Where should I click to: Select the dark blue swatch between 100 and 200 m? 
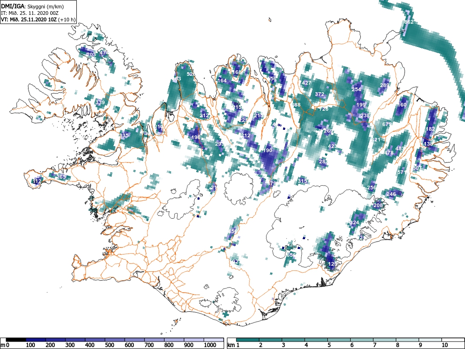pyautogui.click(x=36, y=340)
